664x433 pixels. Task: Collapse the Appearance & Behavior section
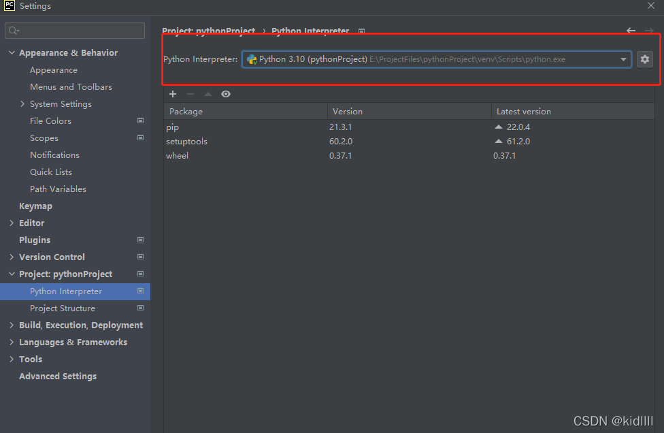coord(12,52)
